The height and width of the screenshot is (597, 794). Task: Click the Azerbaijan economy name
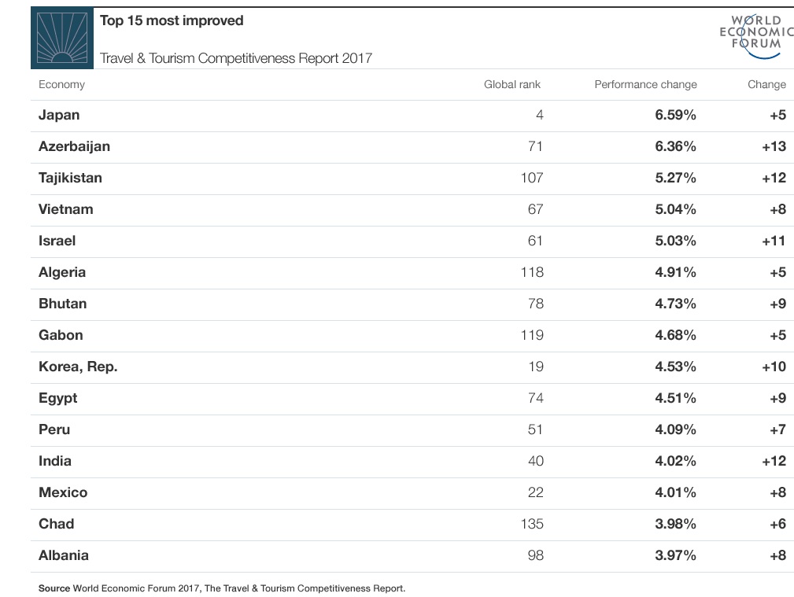(x=75, y=146)
